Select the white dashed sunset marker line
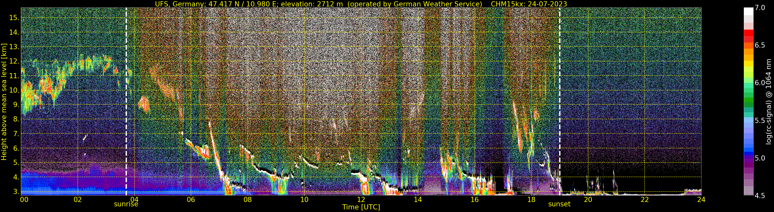This screenshot has width=774, height=212. tap(560, 101)
